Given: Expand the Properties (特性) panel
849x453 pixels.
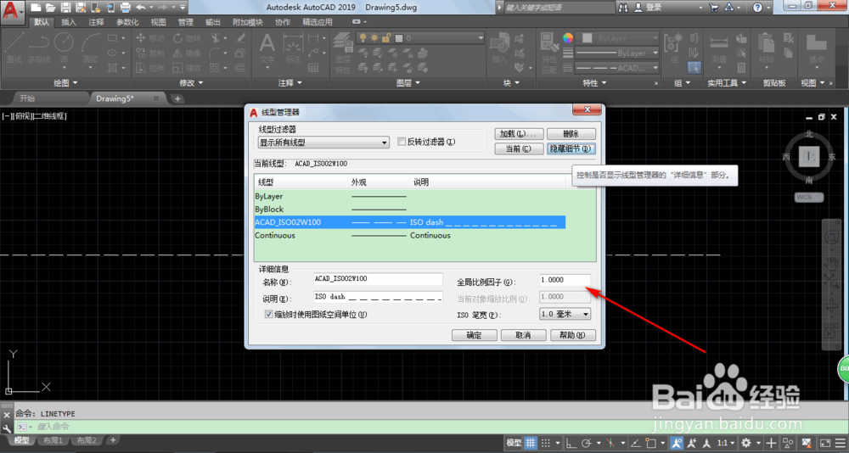Looking at the screenshot, I should point(593,83).
